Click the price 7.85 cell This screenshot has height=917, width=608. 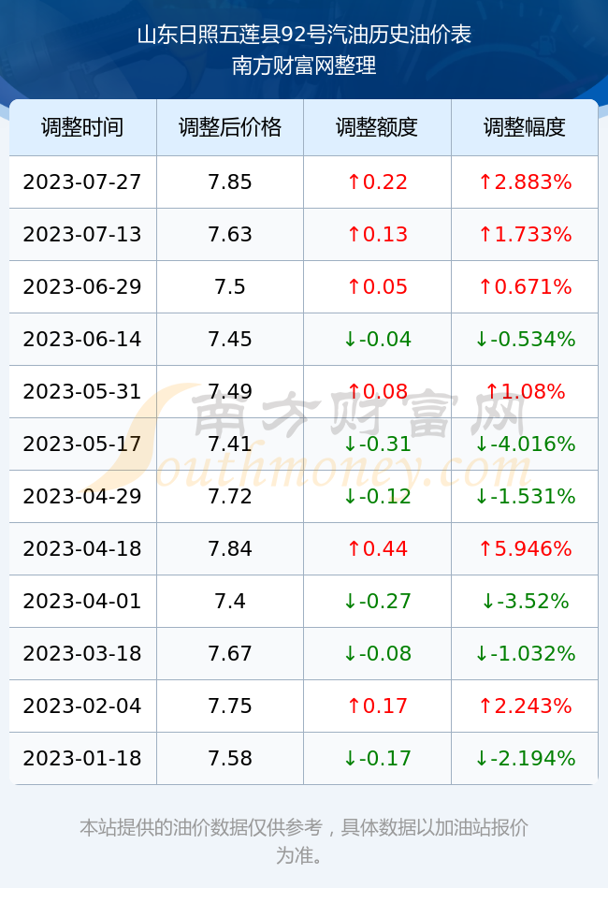[x=230, y=182]
